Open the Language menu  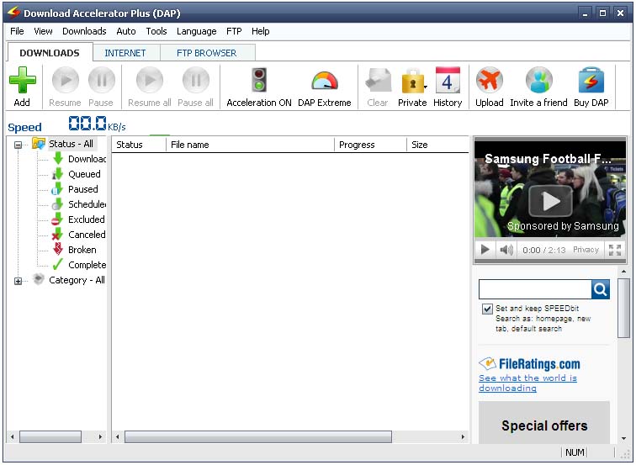tap(196, 31)
